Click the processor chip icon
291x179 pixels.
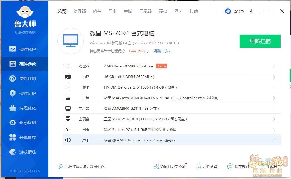68,66
